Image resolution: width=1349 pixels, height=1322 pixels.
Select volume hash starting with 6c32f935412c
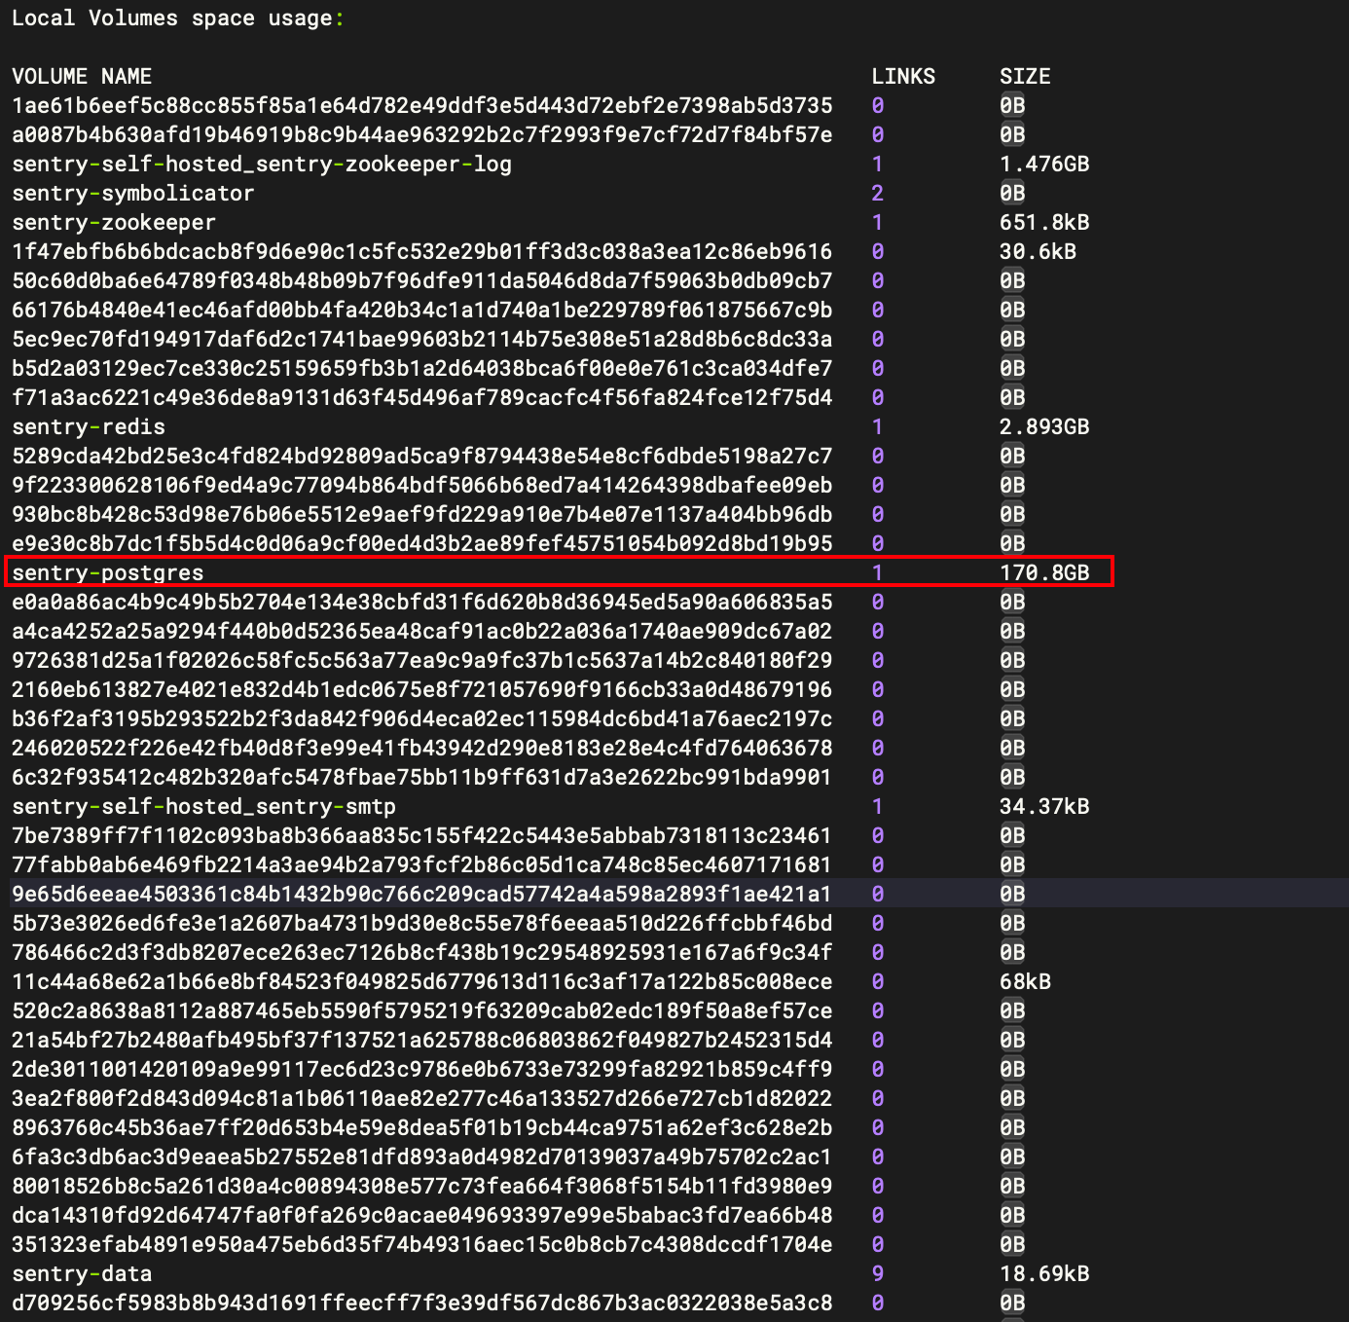point(422,777)
